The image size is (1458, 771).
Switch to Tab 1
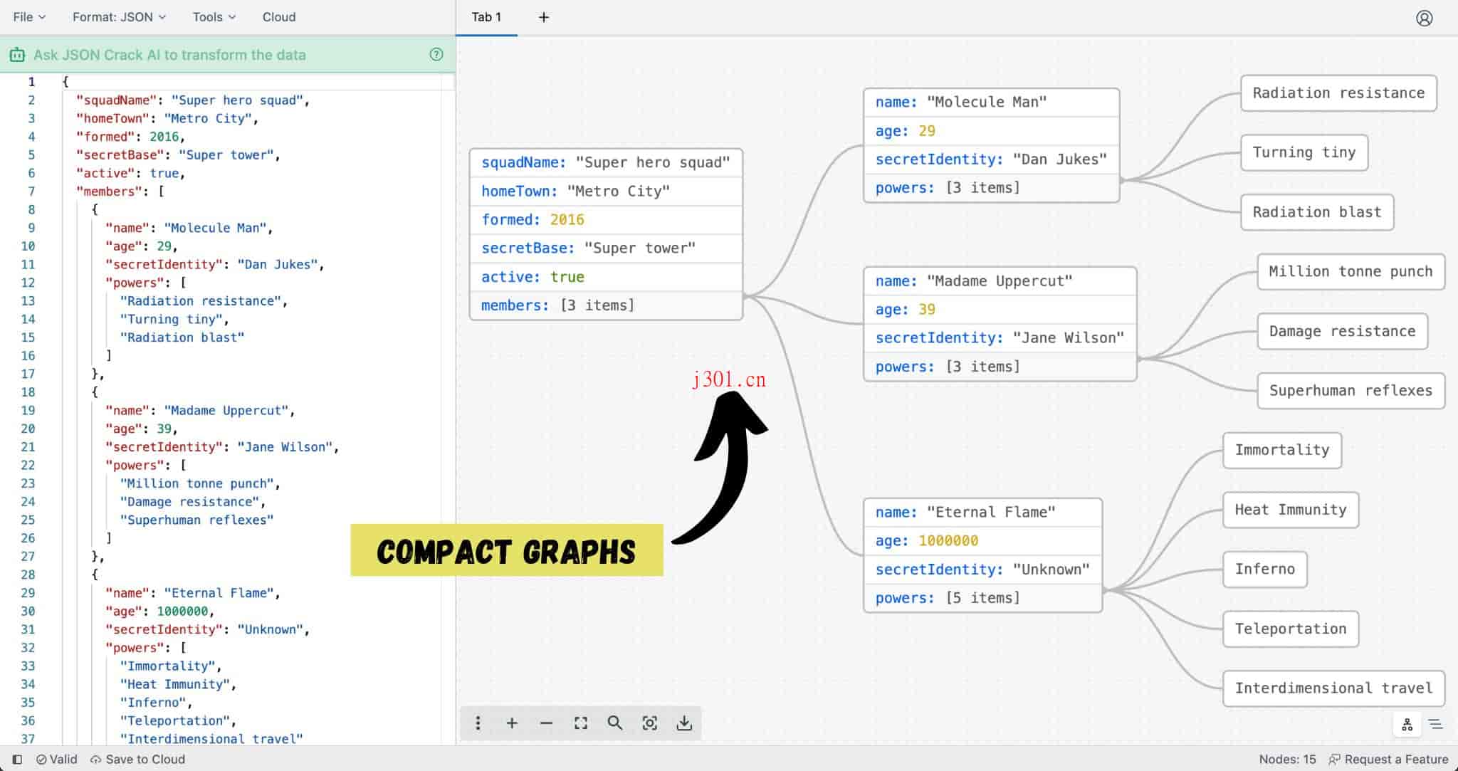pos(486,16)
